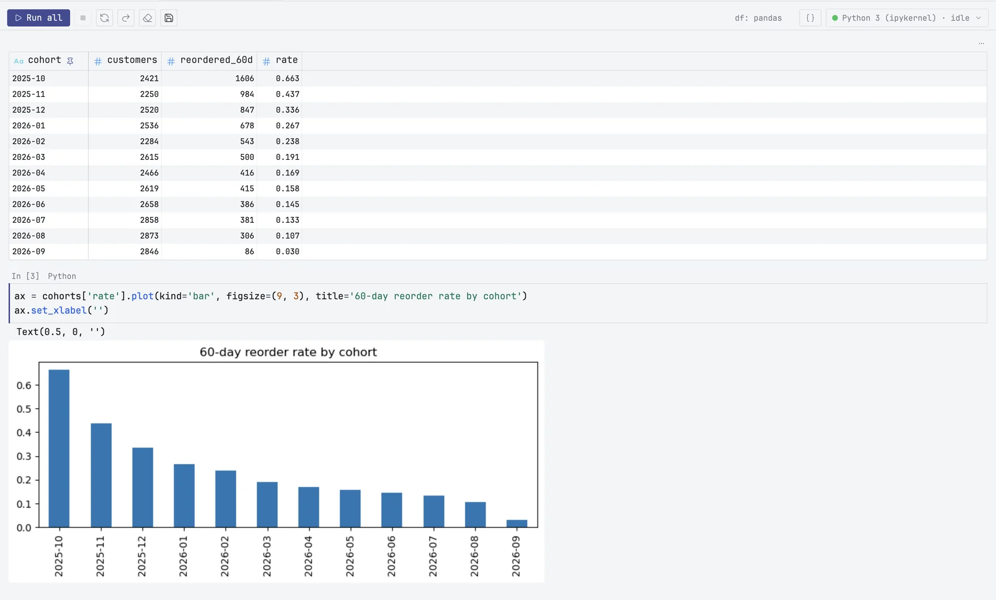Click the Python cell language label
The height and width of the screenshot is (600, 996).
tap(62, 276)
